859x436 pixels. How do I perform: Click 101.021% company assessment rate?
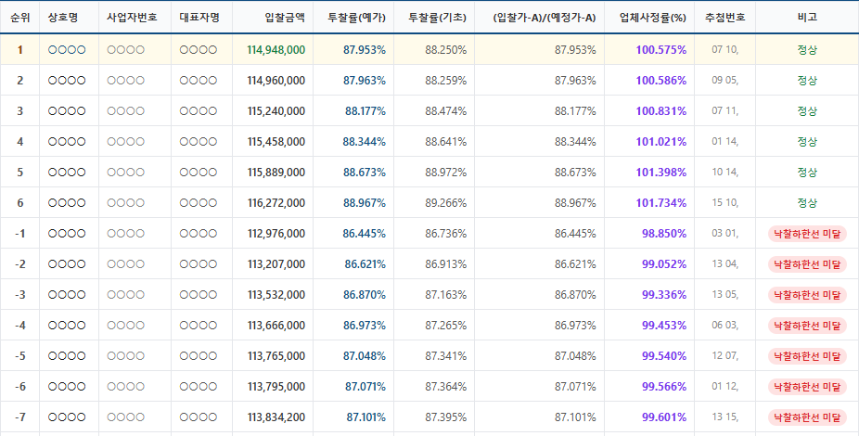[660, 142]
